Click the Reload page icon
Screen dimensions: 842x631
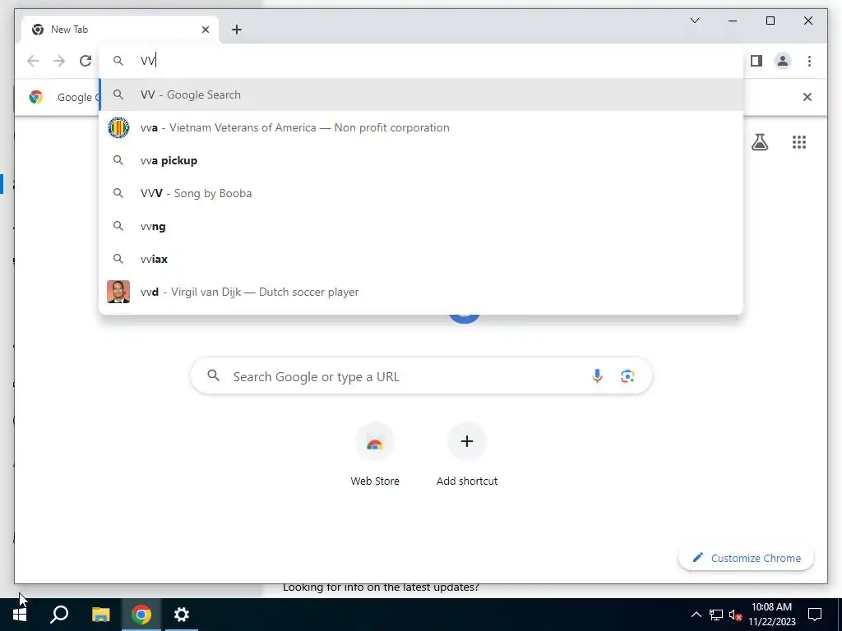86,61
